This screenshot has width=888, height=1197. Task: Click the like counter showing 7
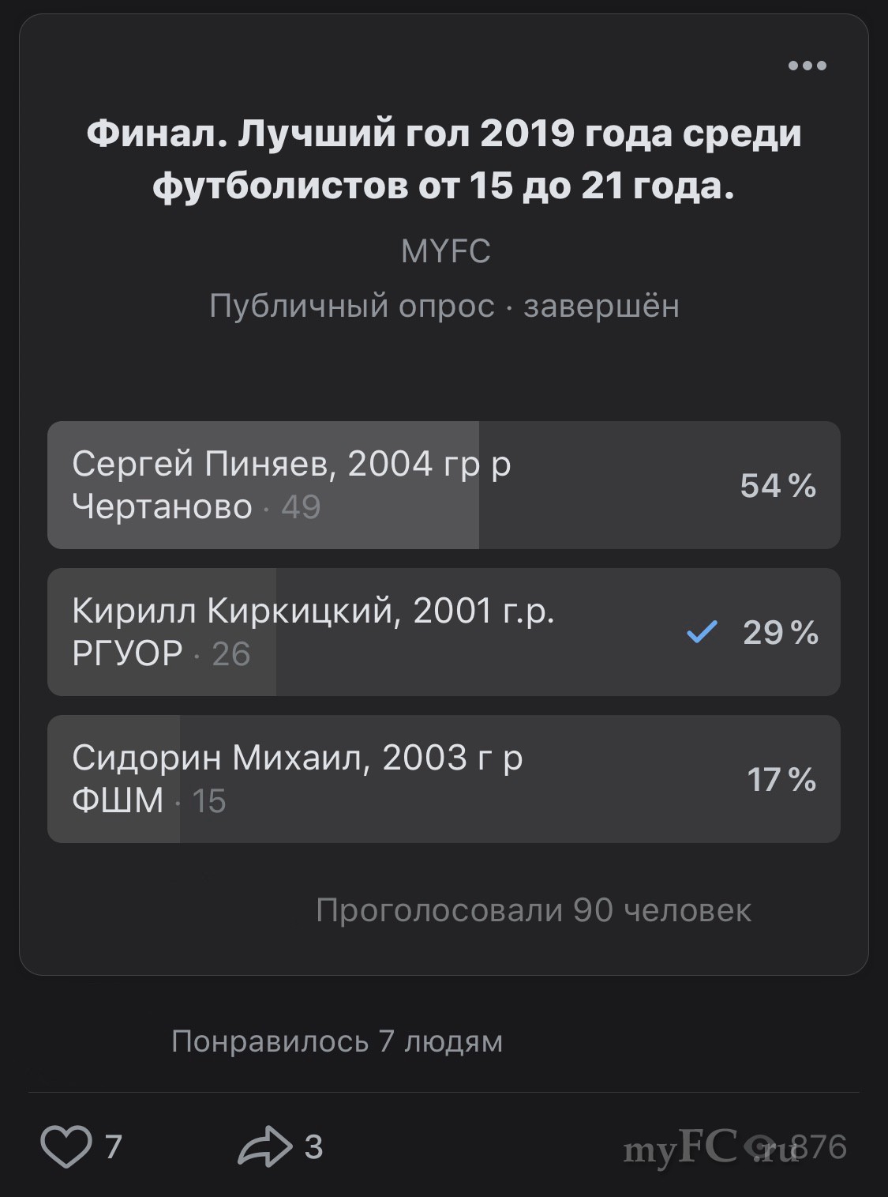click(114, 1146)
